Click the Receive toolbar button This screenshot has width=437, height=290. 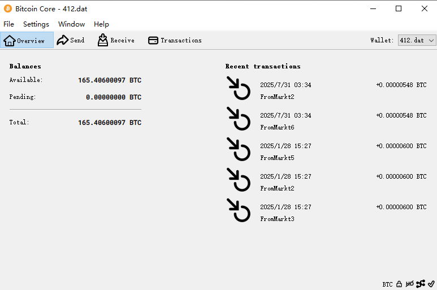point(116,40)
